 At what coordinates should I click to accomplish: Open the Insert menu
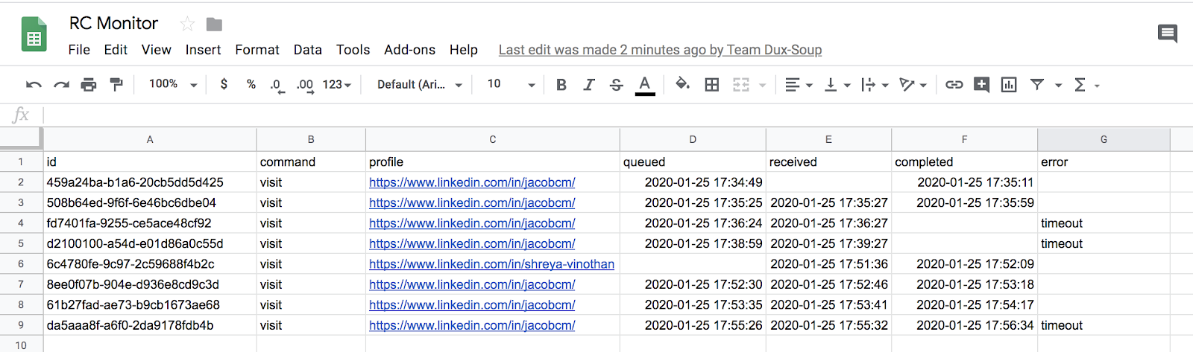[203, 50]
